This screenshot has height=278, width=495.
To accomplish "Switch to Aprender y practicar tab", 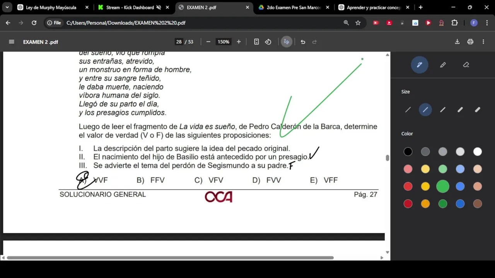I will (x=374, y=7).
